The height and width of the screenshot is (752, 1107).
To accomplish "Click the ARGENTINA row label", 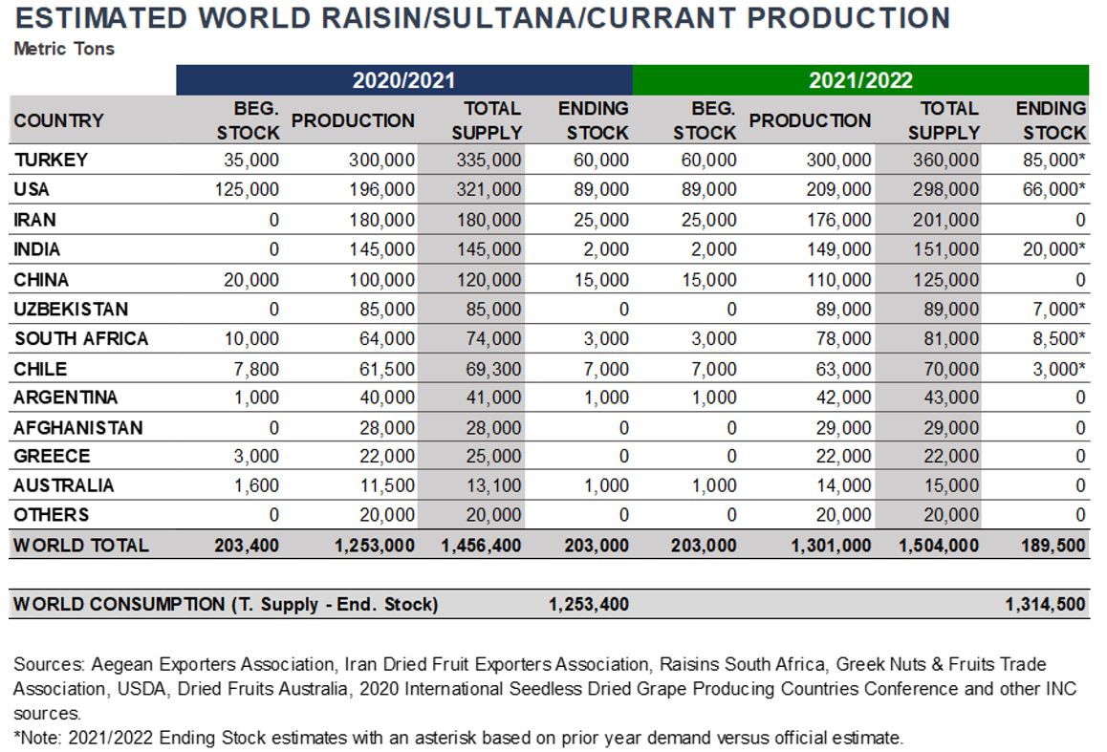I will tap(66, 397).
